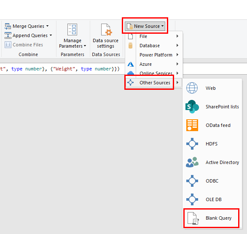Select Web from Other Sources
The image size is (247, 234).
pyautogui.click(x=212, y=88)
